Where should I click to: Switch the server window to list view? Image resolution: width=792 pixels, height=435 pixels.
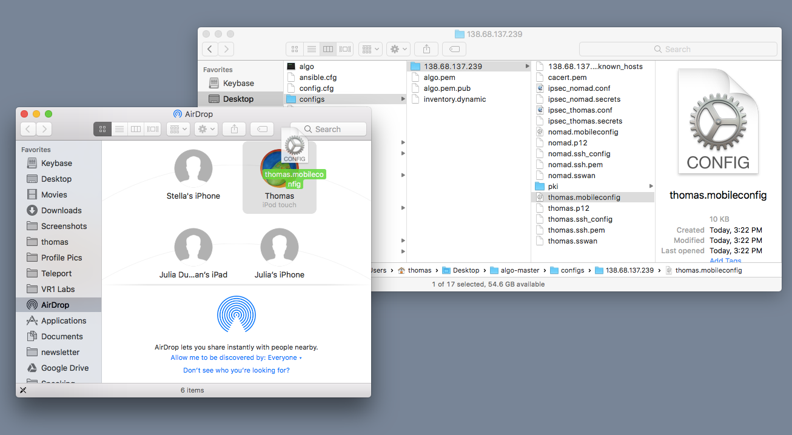312,49
